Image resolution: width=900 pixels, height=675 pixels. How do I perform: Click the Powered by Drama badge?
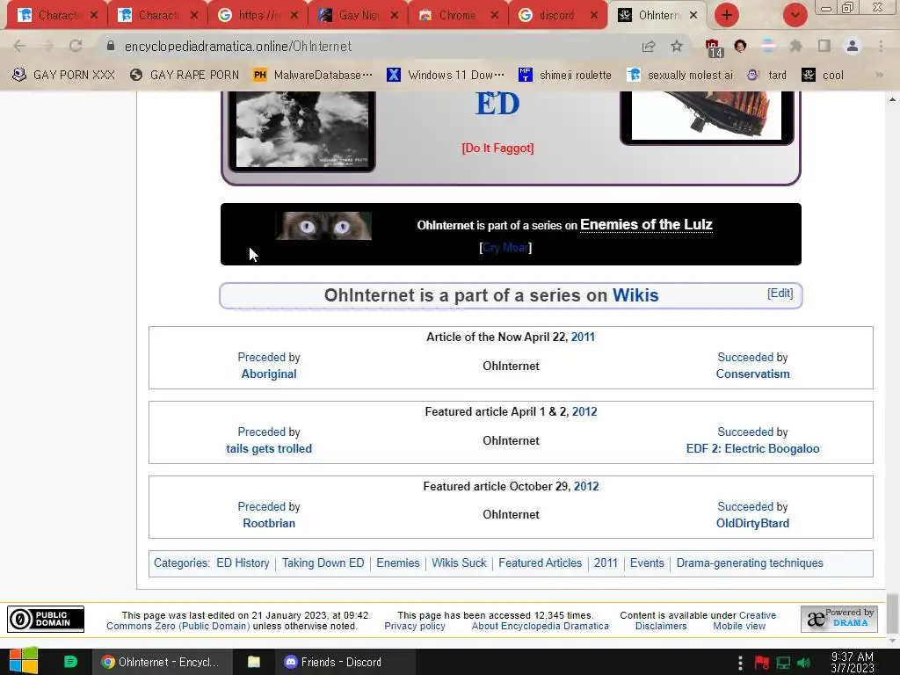click(839, 619)
